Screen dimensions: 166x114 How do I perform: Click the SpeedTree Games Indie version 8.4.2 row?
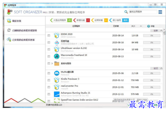coord(104,100)
